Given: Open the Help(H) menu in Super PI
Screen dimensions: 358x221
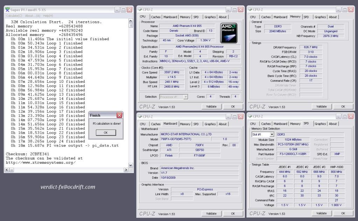Looking at the screenshot, I should coord(48,16).
